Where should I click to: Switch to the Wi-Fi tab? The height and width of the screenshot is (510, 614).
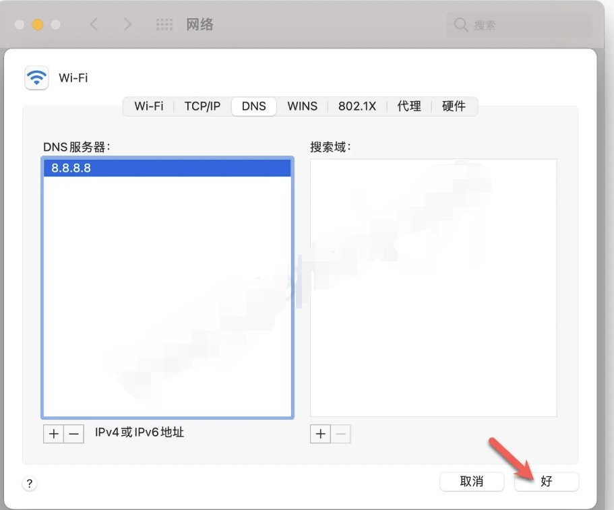tap(149, 106)
